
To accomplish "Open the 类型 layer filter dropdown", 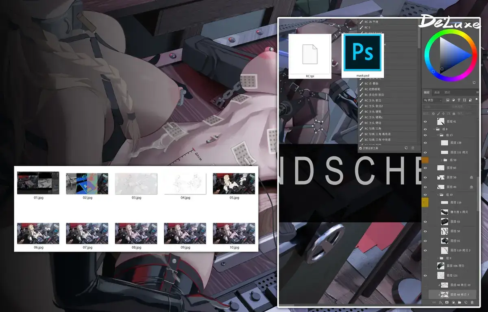I will 433,100.
